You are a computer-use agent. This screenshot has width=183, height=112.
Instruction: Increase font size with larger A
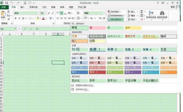[49, 13]
